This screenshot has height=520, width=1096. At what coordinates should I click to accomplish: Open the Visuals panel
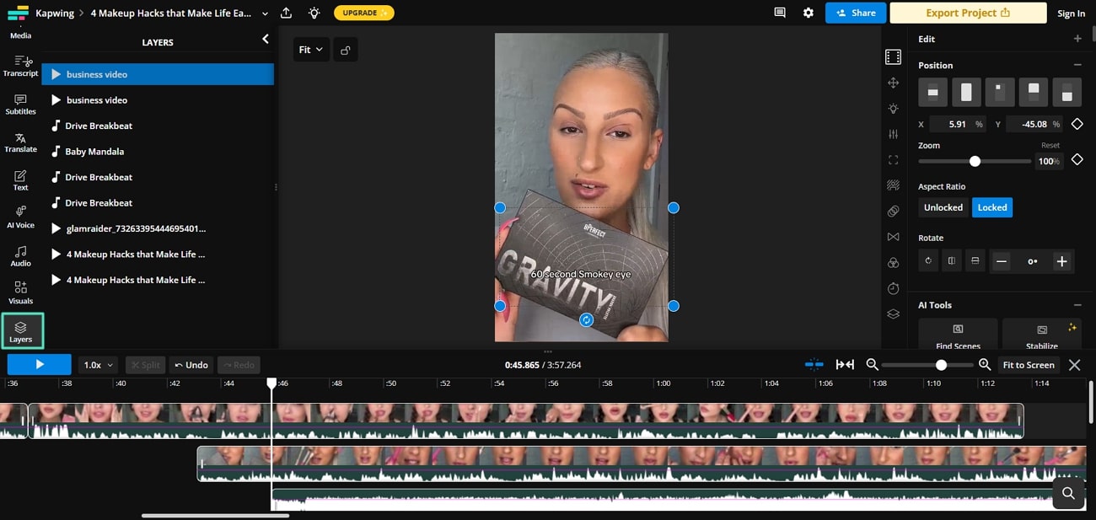point(20,293)
